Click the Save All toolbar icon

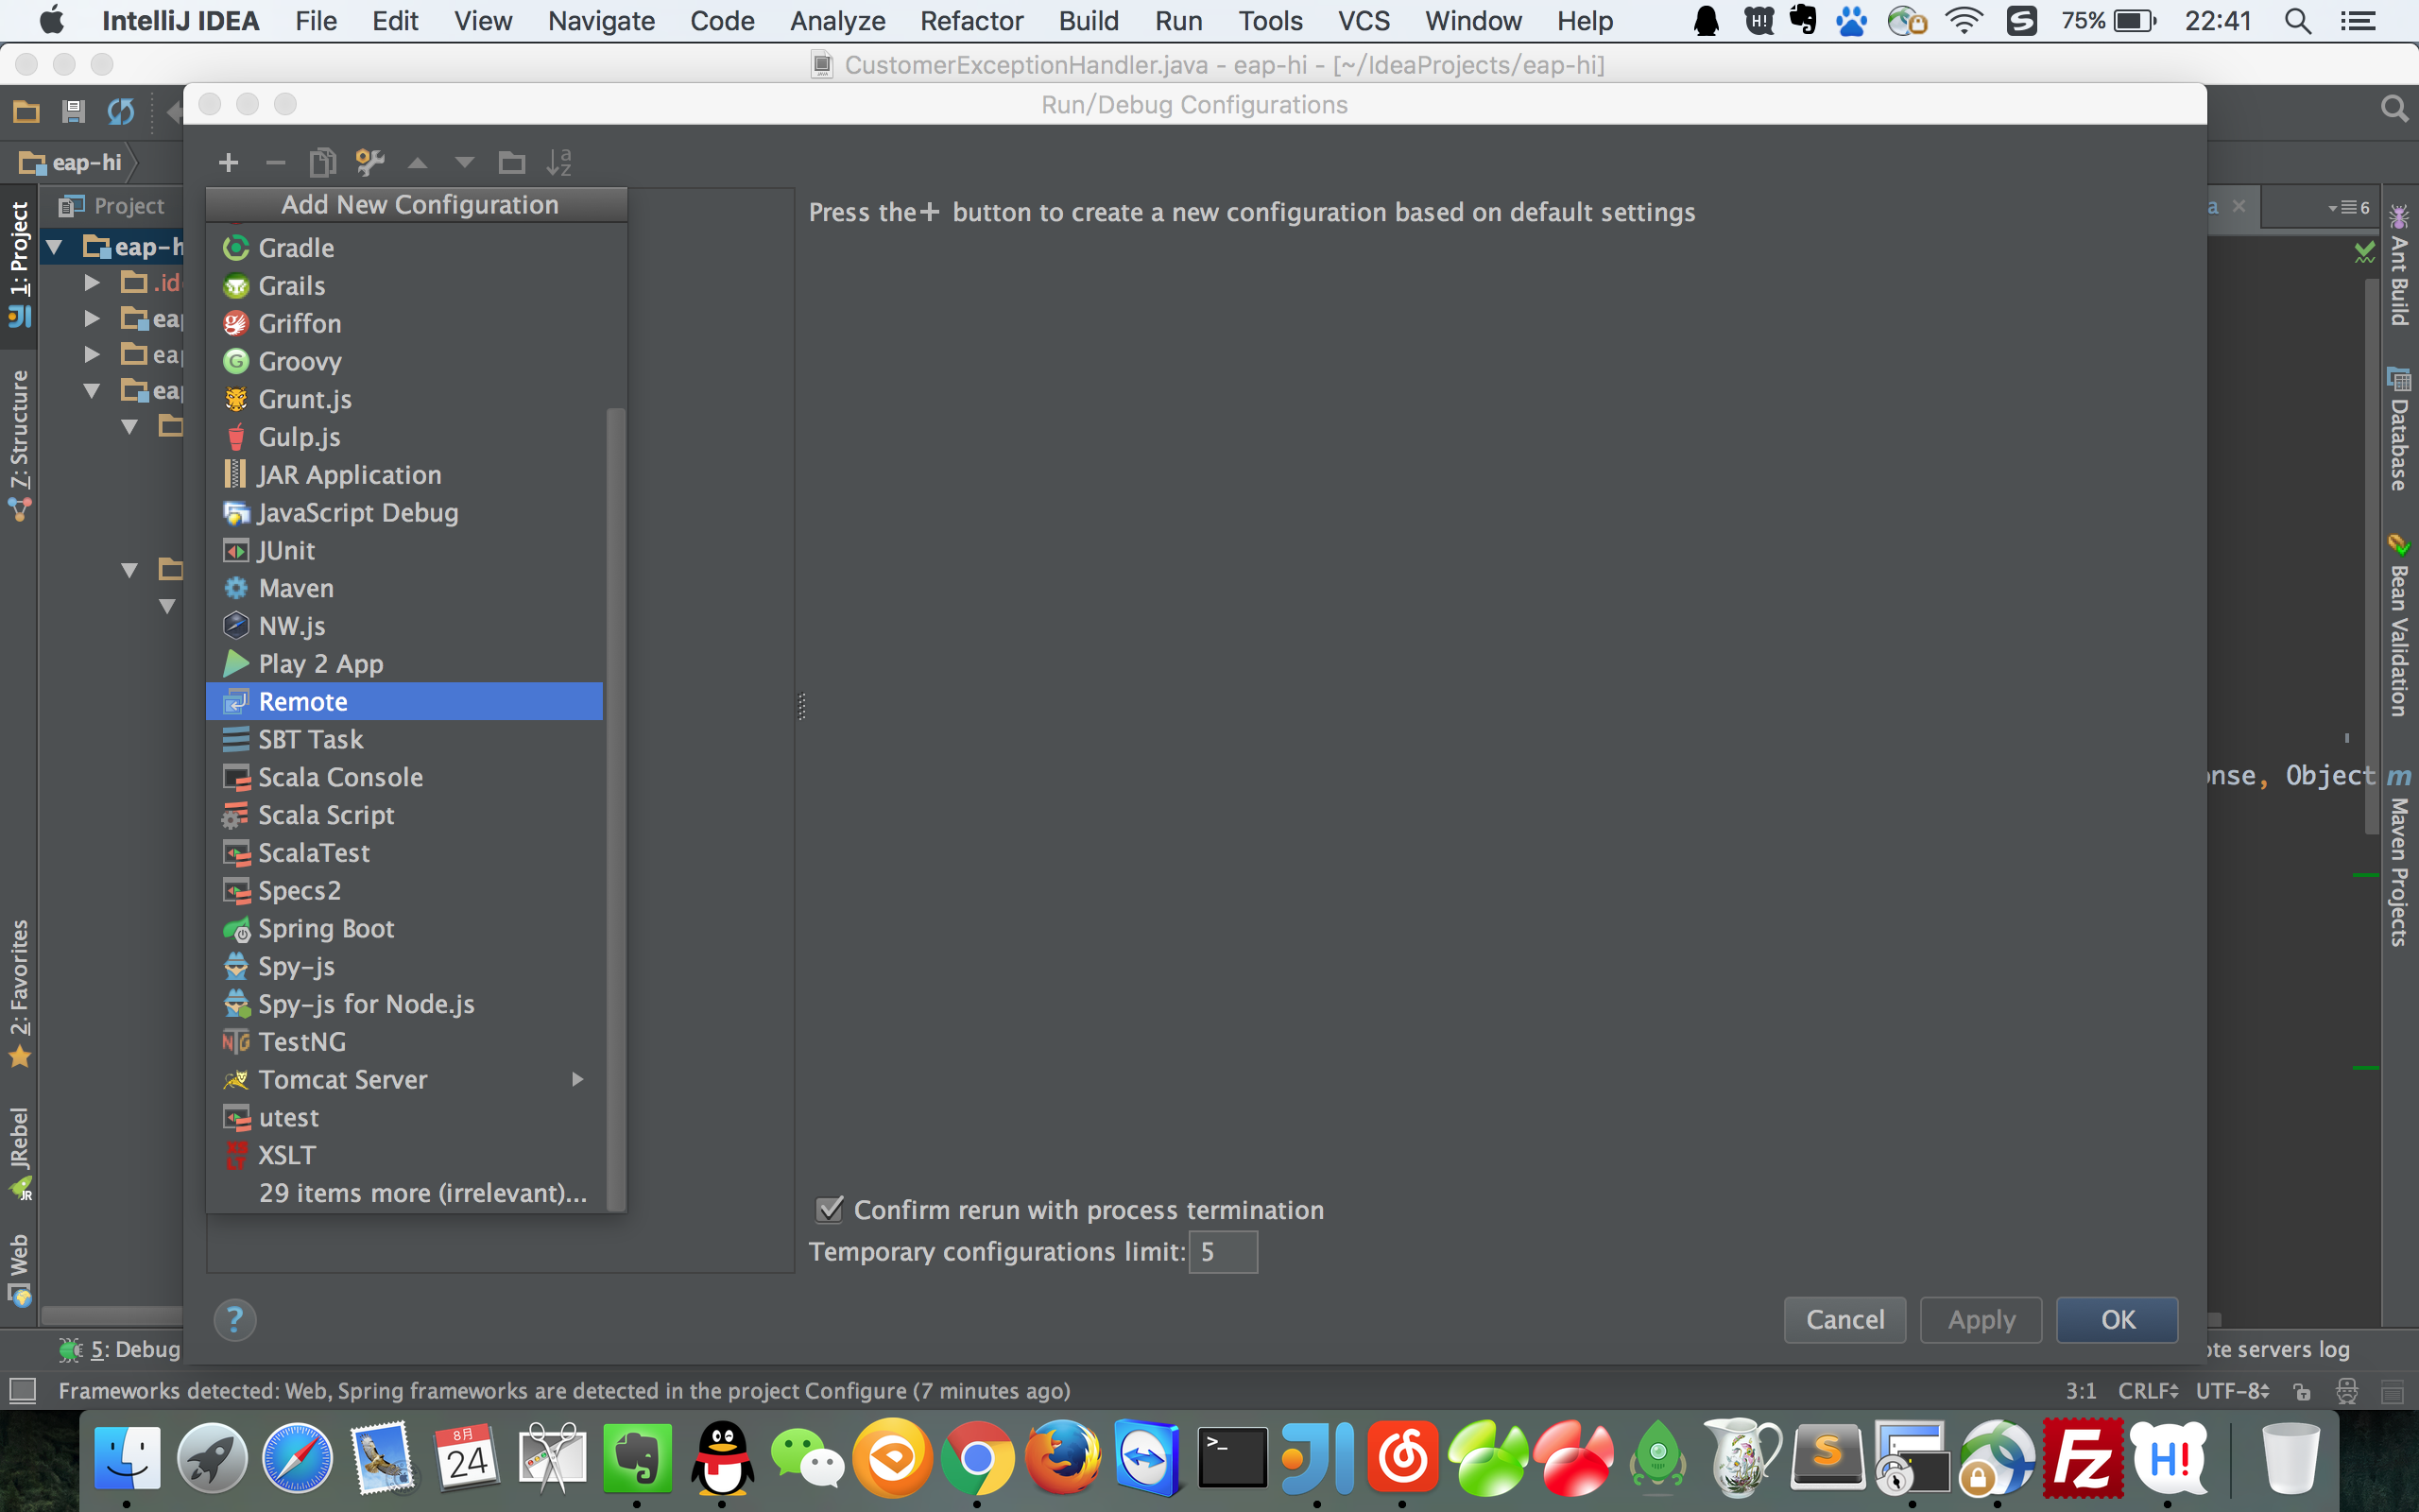(x=73, y=111)
